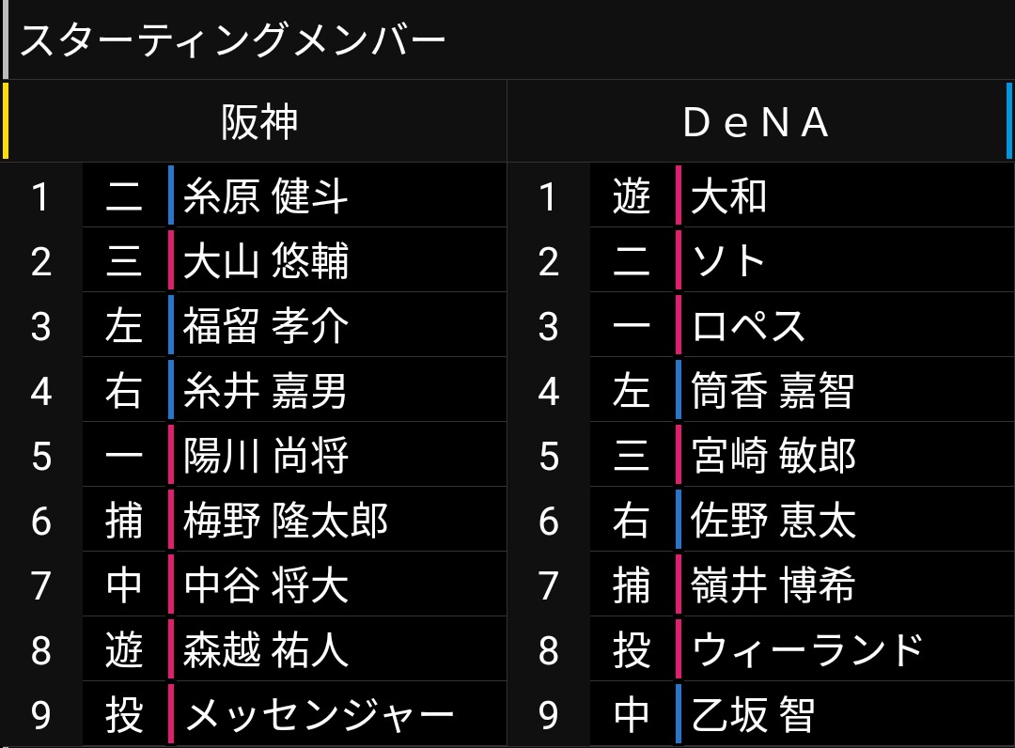Open 中谷 将大 player entry
The height and width of the screenshot is (748, 1015).
[266, 585]
